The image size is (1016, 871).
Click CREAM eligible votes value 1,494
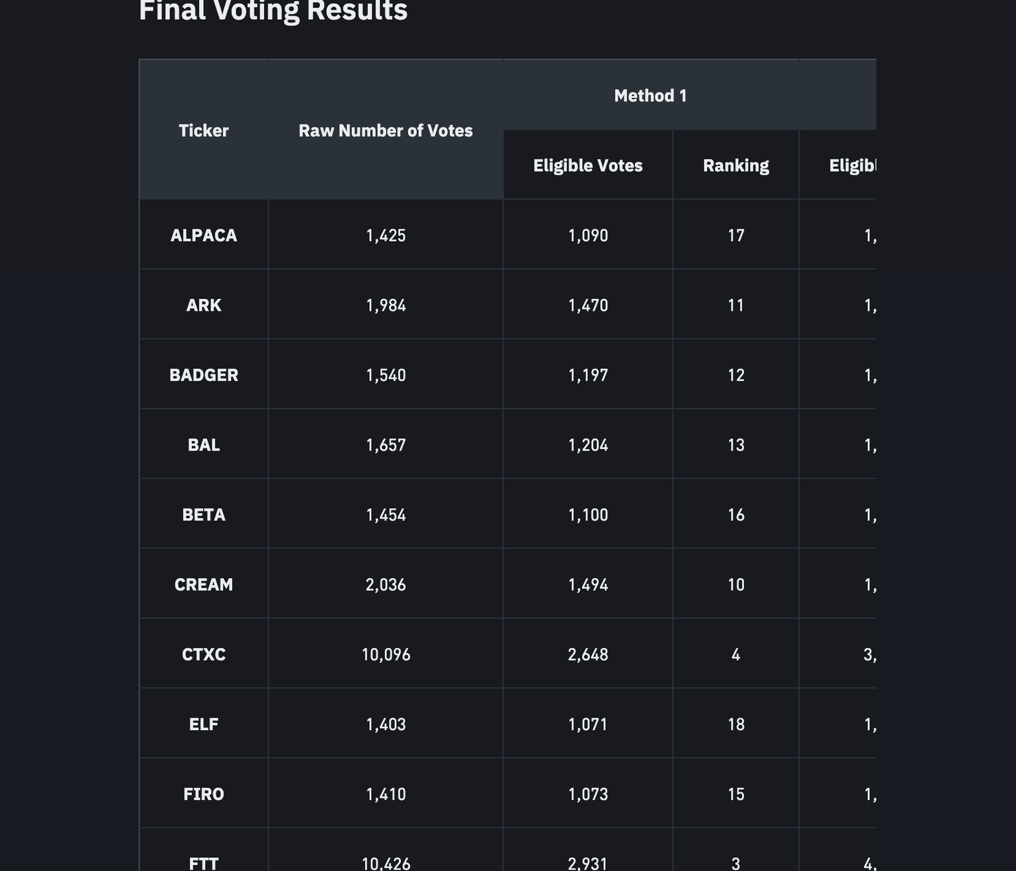(x=588, y=585)
